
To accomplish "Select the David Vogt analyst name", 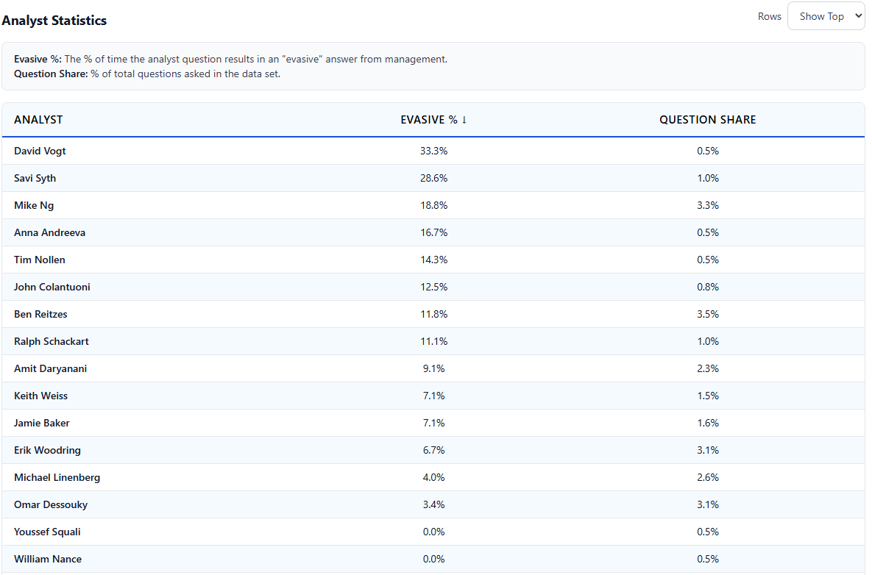I will (x=40, y=151).
